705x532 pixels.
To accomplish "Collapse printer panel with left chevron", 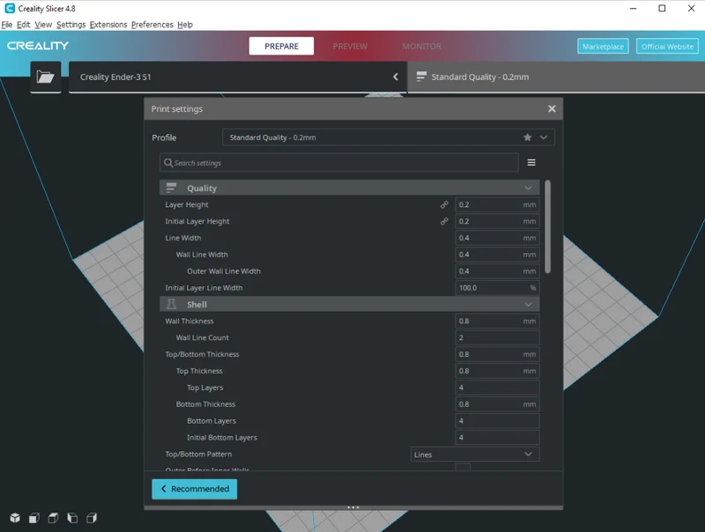I will (396, 77).
